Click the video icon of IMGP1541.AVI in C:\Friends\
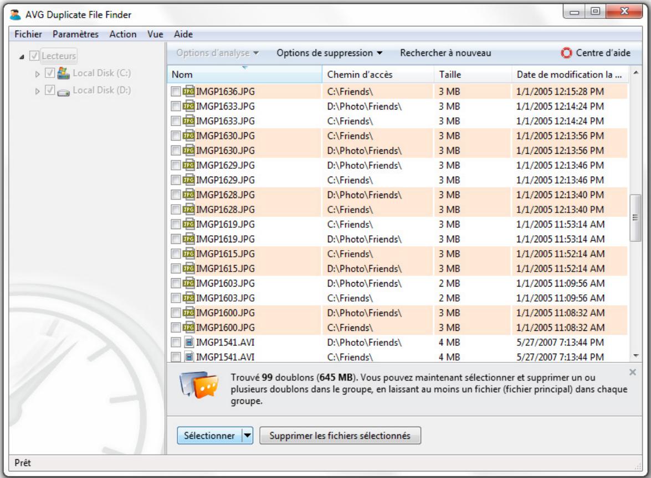This screenshot has width=651, height=478. click(189, 357)
